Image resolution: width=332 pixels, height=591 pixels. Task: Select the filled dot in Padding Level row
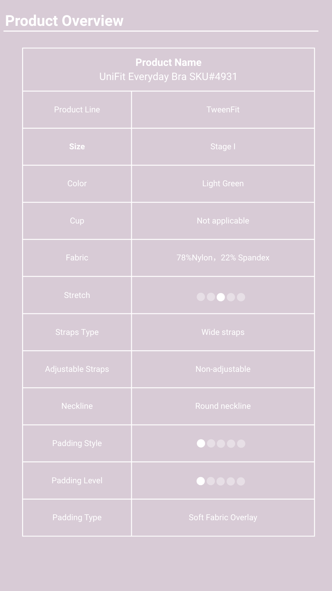200,481
